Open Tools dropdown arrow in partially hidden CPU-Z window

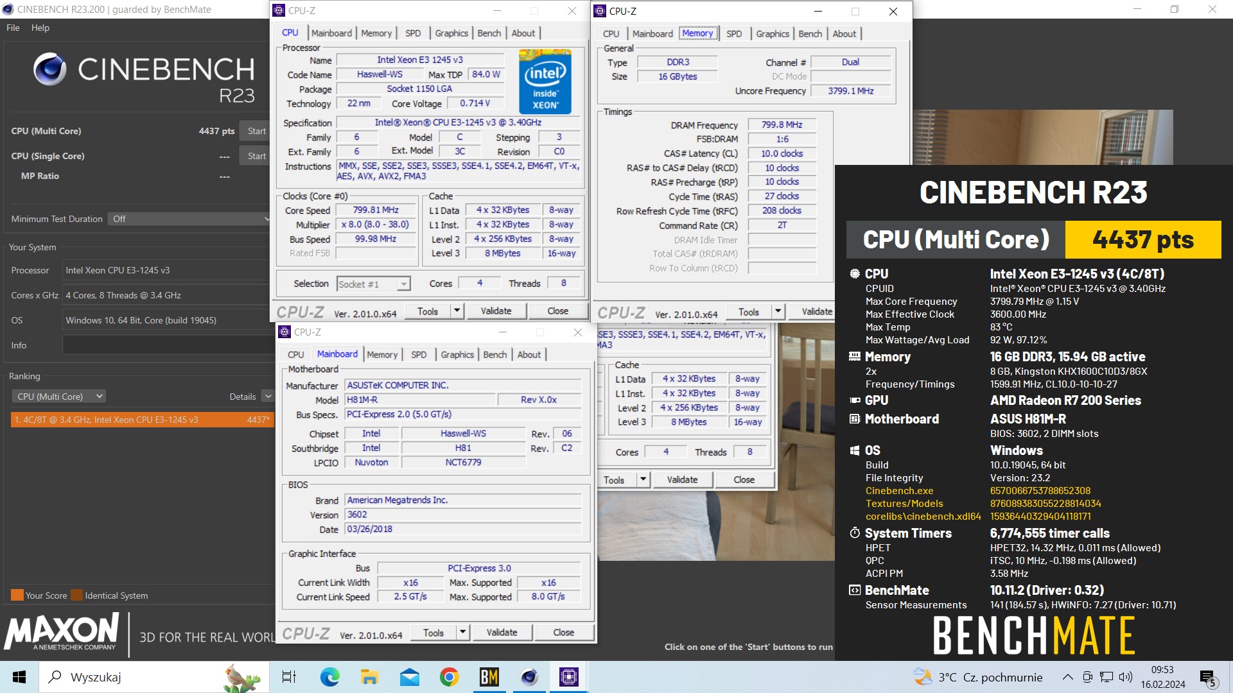pos(643,480)
